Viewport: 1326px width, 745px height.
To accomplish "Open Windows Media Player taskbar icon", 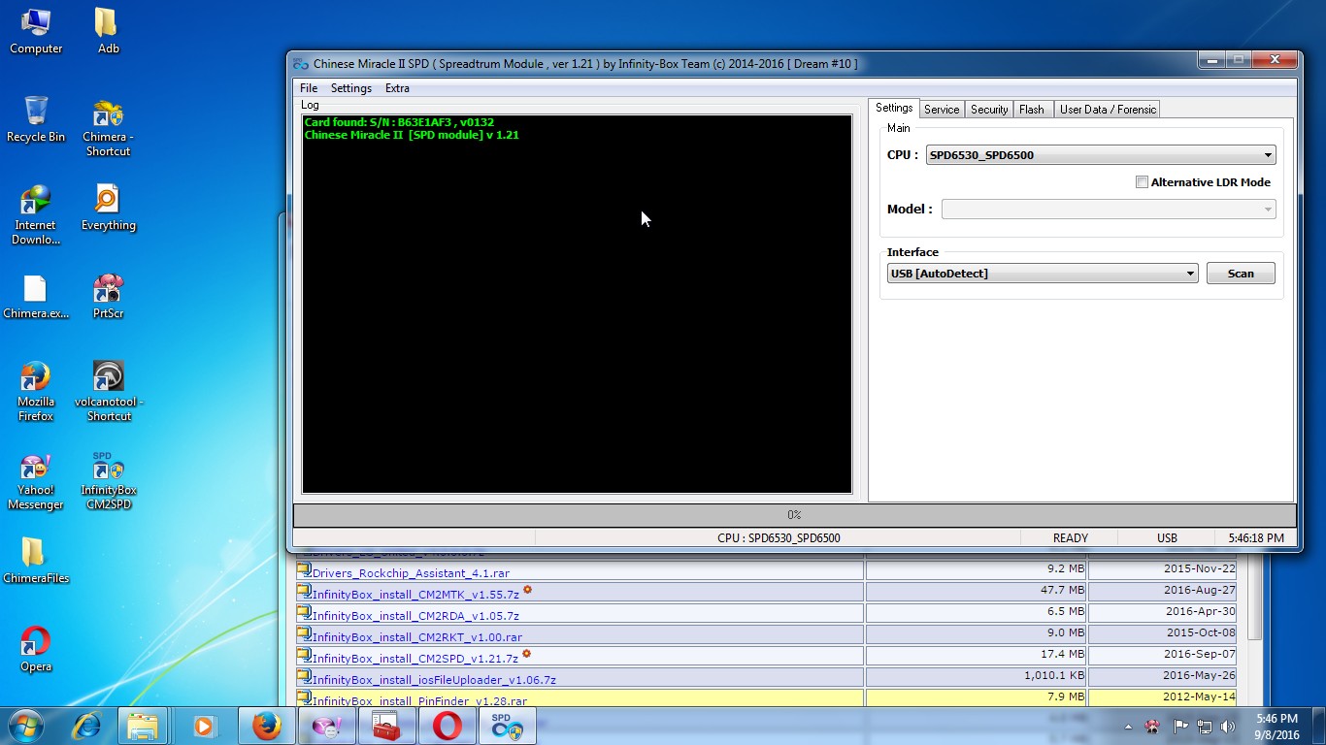I will click(204, 725).
